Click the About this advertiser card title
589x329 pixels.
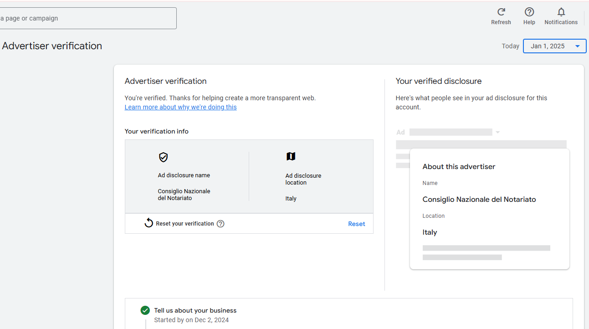click(x=459, y=167)
